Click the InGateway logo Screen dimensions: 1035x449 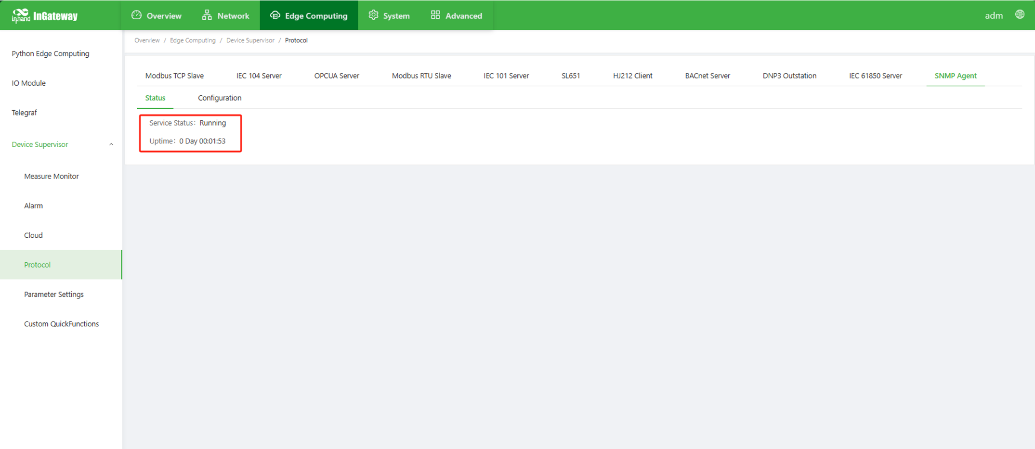pyautogui.click(x=45, y=15)
